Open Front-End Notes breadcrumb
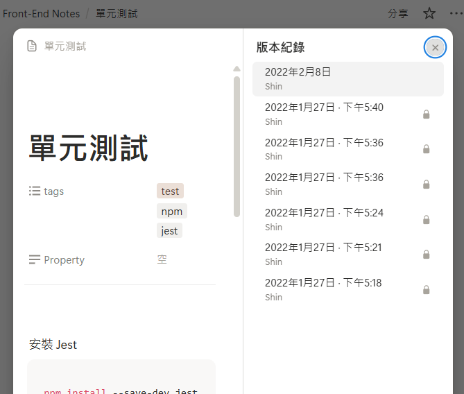Viewport: 464px width, 394px height. [x=41, y=14]
